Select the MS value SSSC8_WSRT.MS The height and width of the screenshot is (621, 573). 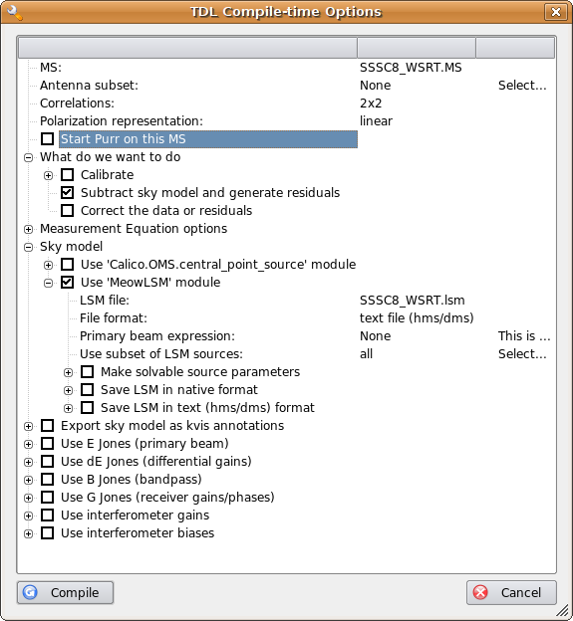click(411, 68)
